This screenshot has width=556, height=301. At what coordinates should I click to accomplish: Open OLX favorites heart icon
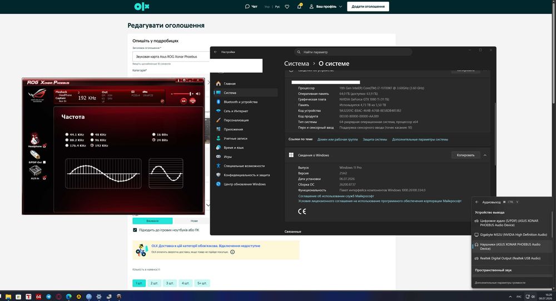[x=287, y=6]
